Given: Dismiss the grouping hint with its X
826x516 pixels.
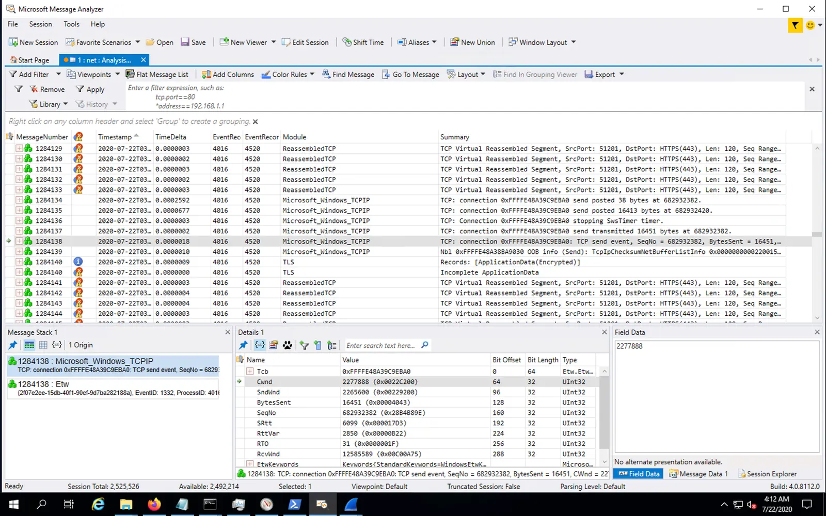Looking at the screenshot, I should (x=255, y=122).
